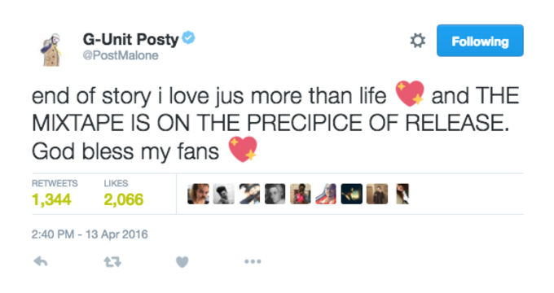The width and height of the screenshot is (554, 293).
Task: Open the last liker avatar on right
Action: (x=402, y=194)
